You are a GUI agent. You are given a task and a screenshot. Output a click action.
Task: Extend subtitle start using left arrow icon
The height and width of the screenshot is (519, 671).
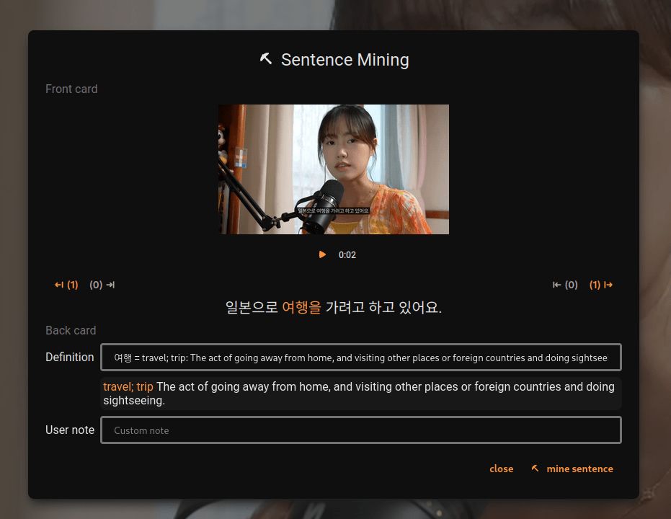click(59, 285)
